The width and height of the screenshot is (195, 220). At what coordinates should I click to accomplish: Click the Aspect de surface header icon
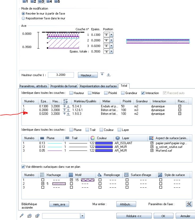151,138
